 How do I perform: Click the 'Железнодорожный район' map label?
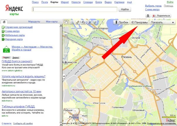tap(84, 90)
